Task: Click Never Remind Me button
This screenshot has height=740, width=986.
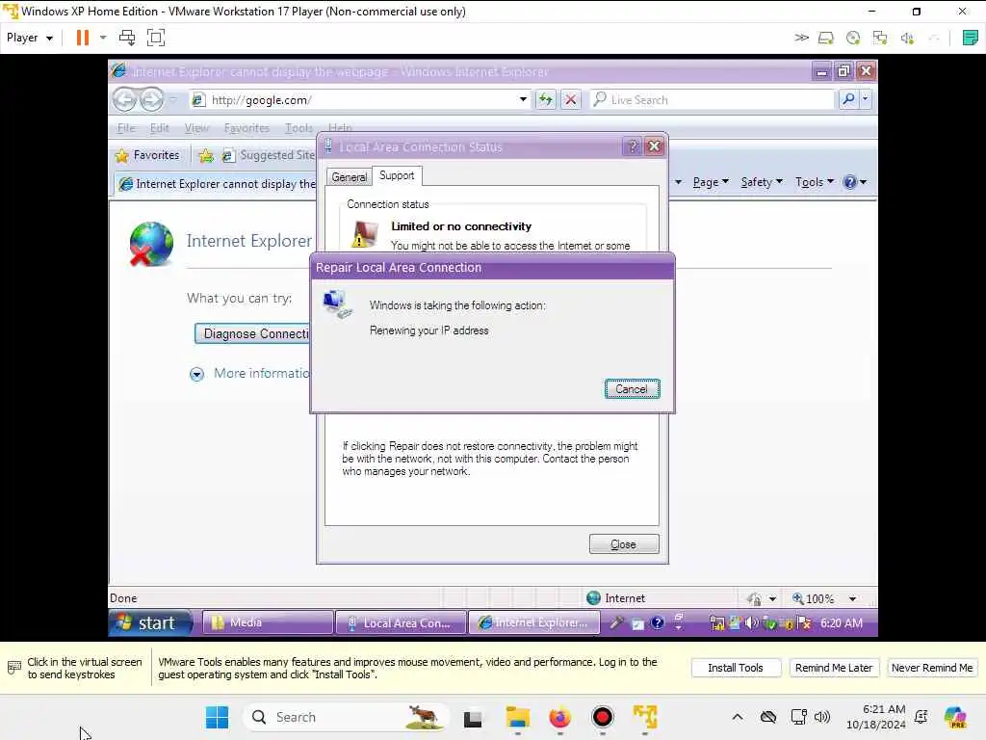Action: [931, 668]
